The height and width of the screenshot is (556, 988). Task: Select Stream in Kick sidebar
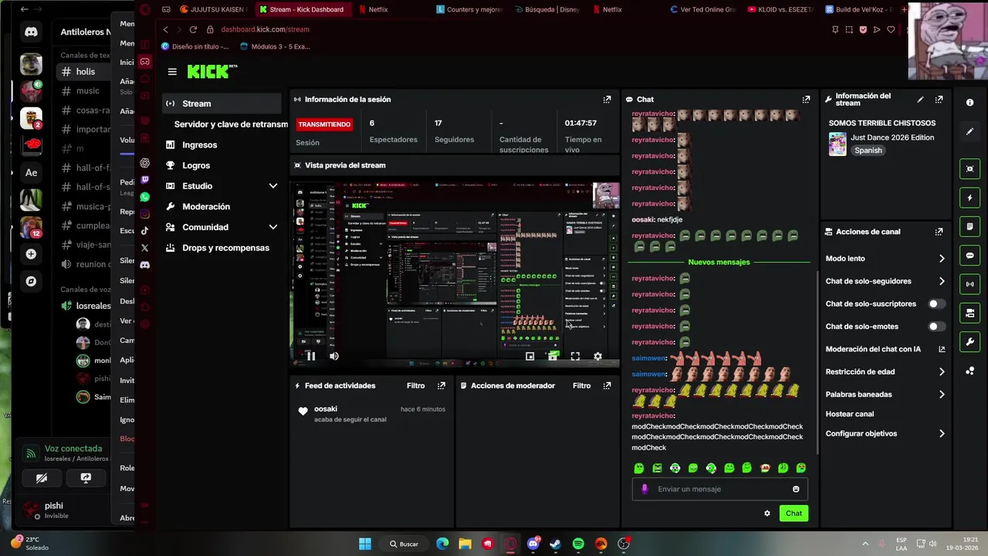[x=222, y=103]
